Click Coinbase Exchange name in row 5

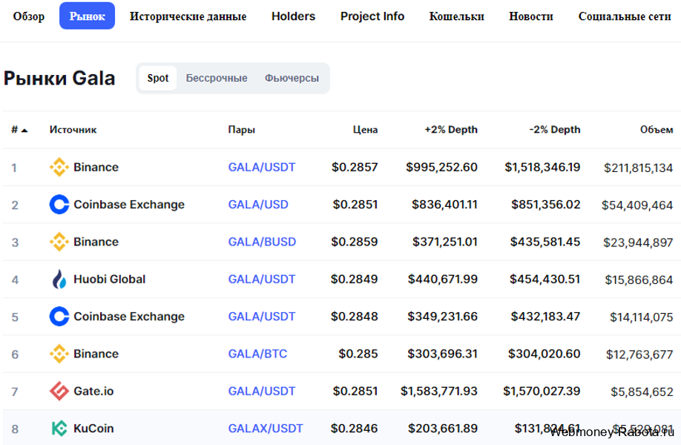[x=129, y=317]
